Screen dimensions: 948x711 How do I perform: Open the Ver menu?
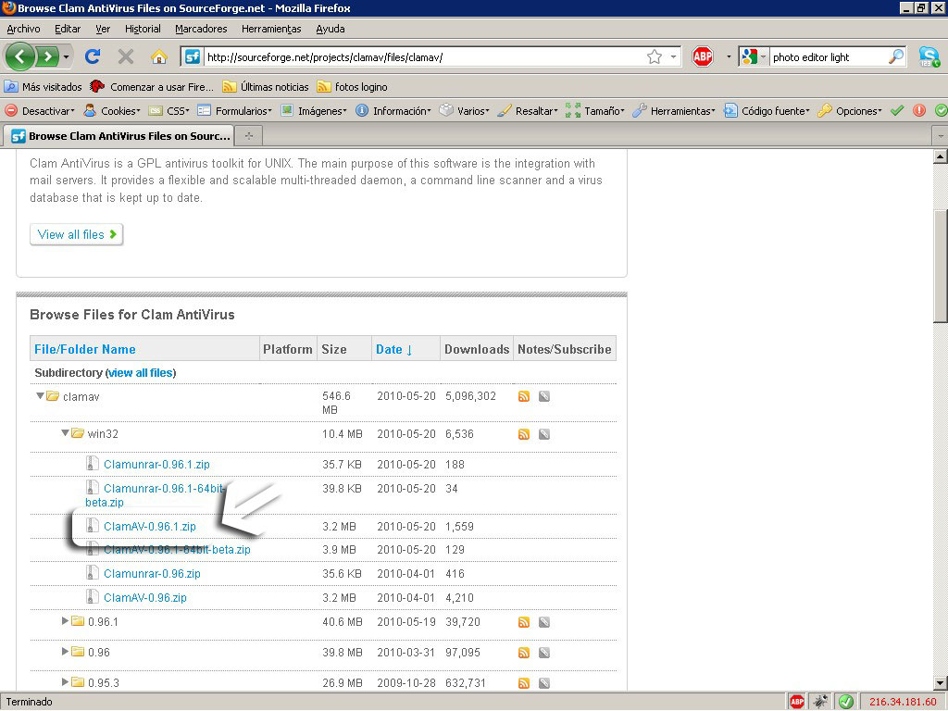[103, 29]
